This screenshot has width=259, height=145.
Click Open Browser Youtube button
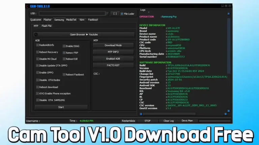coord(84,35)
